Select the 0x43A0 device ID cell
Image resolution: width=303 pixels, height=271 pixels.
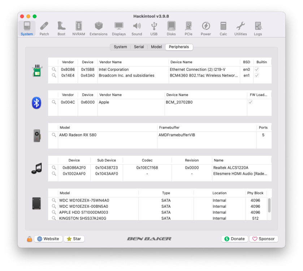click(x=88, y=76)
